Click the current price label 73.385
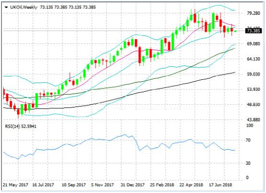Viewport: 266px width, 193px height. tap(254, 31)
